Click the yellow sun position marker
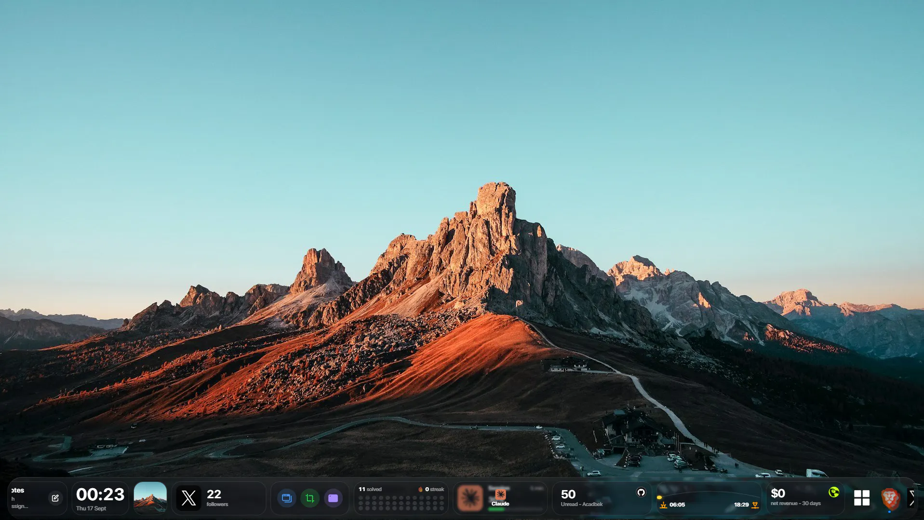This screenshot has height=520, width=924. [659, 497]
